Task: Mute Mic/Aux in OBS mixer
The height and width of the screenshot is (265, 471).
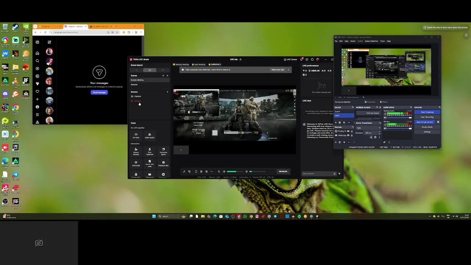Action: tap(385, 128)
